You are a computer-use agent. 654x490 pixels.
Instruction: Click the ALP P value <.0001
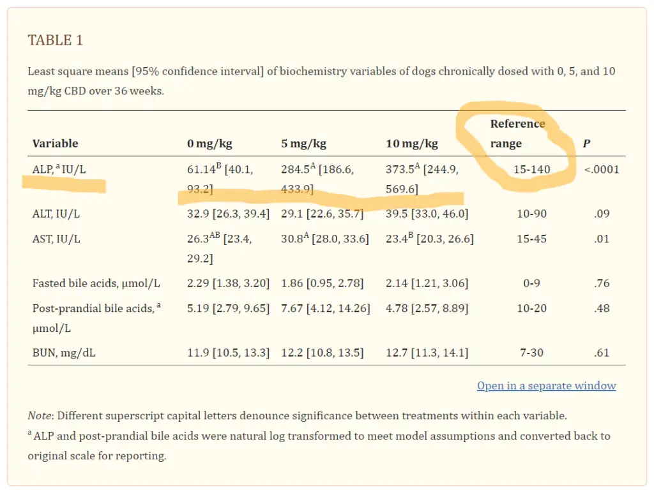tap(602, 170)
